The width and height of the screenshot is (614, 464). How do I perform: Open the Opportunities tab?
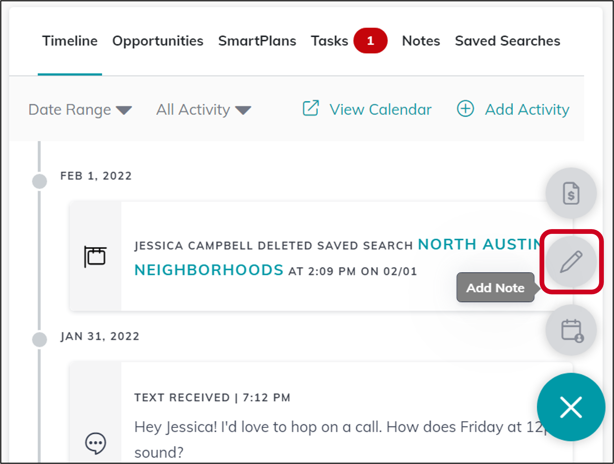tap(158, 41)
